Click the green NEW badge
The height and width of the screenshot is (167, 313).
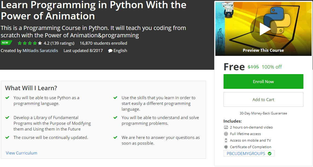pos(6,42)
